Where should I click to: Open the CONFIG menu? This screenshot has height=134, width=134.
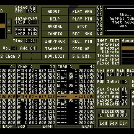click(55, 34)
